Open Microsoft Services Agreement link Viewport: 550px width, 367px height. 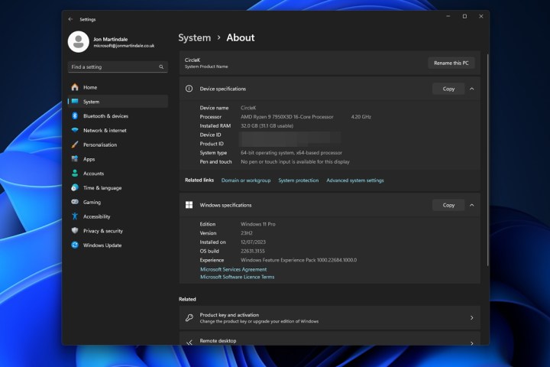(233, 269)
